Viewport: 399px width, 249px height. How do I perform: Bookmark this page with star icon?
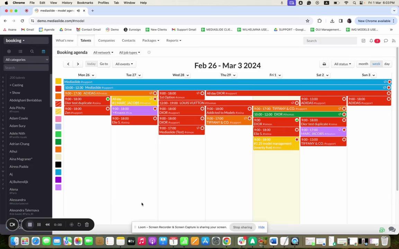pyautogui.click(x=308, y=21)
